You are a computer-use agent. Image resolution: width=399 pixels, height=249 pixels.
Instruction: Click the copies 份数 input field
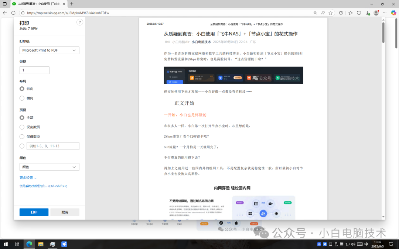pos(34,70)
